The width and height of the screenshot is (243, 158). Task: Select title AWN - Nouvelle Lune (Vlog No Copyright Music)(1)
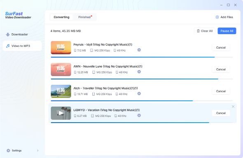(108, 66)
